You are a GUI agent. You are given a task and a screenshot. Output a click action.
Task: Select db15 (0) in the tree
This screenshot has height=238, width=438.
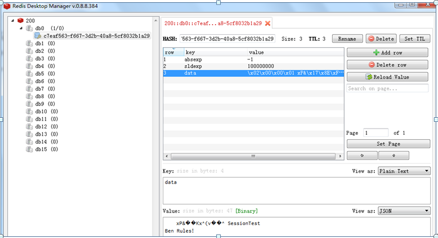(x=46, y=149)
